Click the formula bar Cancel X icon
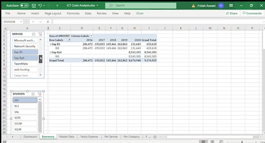This screenshot has height=143, width=265. (33, 22)
